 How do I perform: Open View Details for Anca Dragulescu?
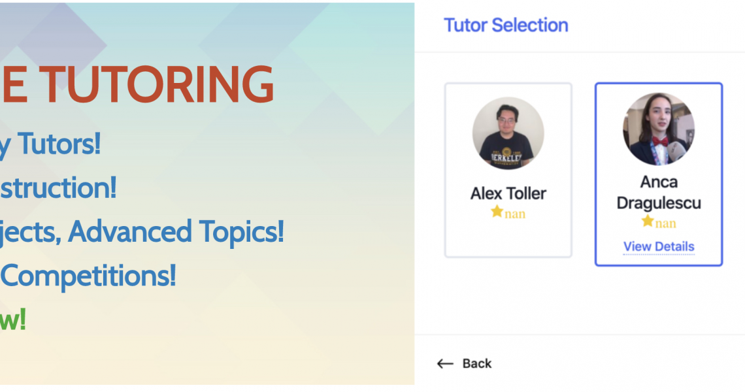(x=659, y=246)
